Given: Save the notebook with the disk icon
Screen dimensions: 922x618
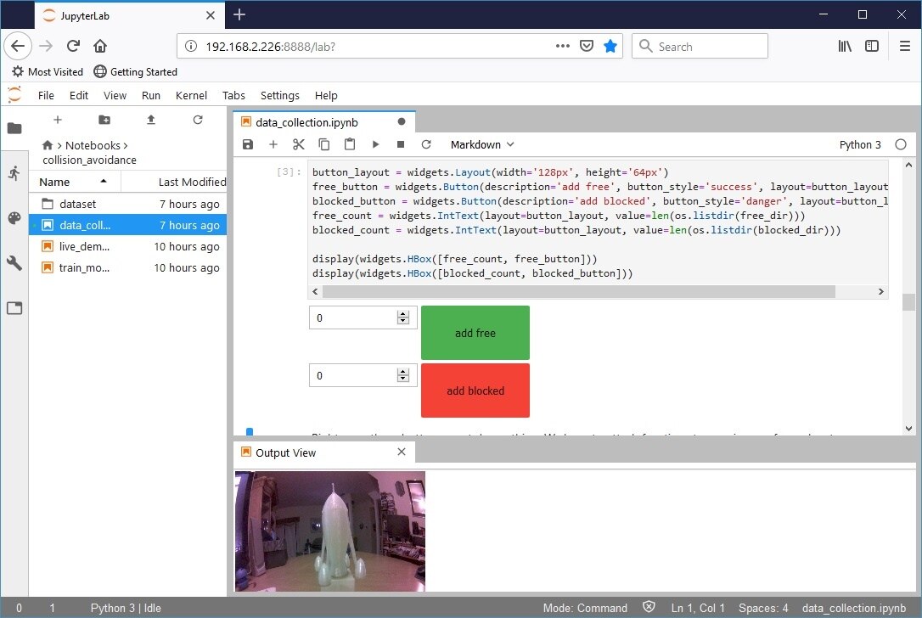Looking at the screenshot, I should tap(248, 145).
